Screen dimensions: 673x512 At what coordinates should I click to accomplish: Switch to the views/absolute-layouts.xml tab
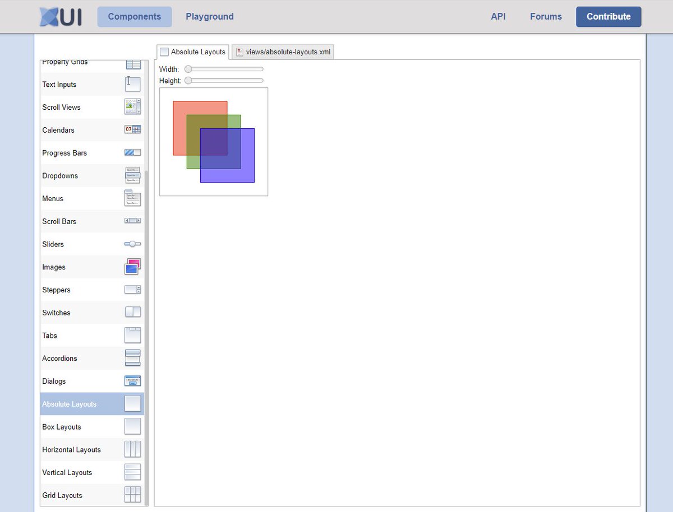282,51
